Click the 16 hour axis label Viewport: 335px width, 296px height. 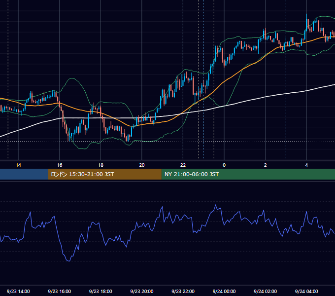click(60, 165)
